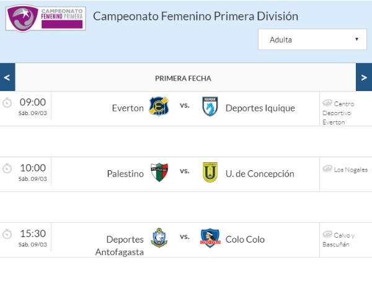Image resolution: width=372 pixels, height=286 pixels.
Task: Click the stopwatch icon beside 09:00
Action: [7, 103]
